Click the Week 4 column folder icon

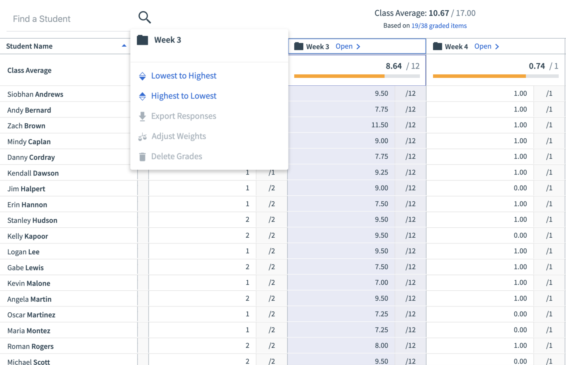(x=437, y=46)
